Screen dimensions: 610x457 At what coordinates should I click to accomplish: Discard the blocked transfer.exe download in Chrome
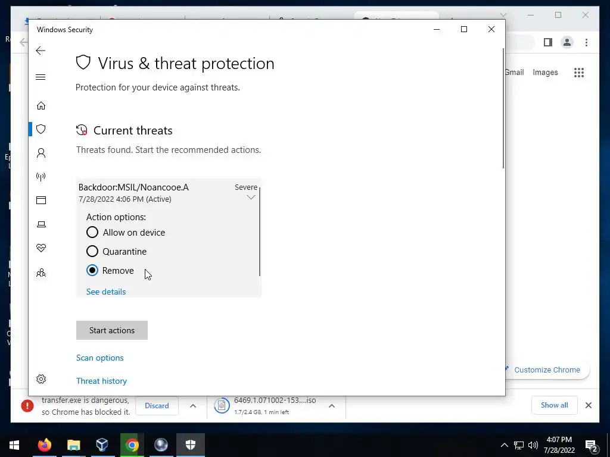(x=157, y=406)
